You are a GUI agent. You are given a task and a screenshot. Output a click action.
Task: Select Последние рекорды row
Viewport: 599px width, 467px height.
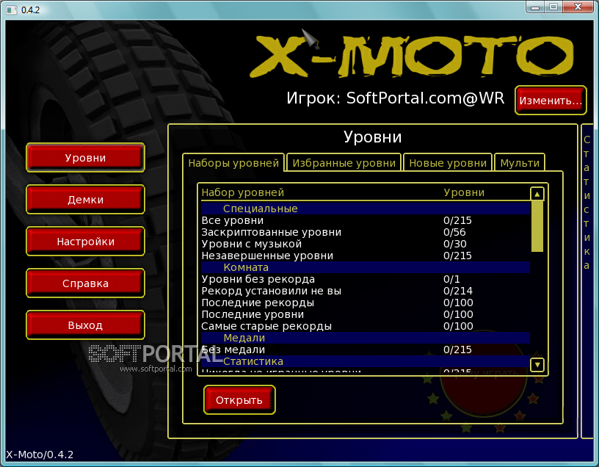(366, 303)
